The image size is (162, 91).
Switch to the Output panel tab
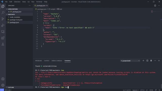[x=47, y=61]
